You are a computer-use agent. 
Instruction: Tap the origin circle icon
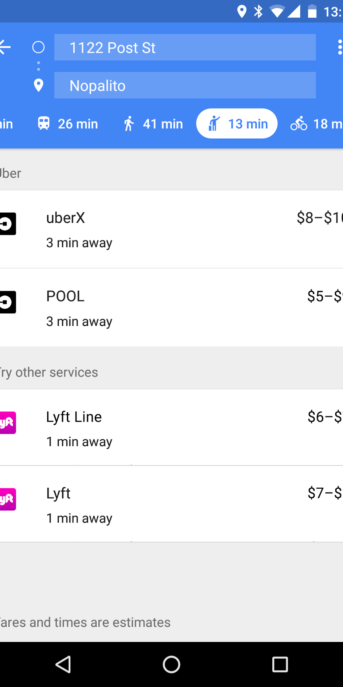coord(39,47)
